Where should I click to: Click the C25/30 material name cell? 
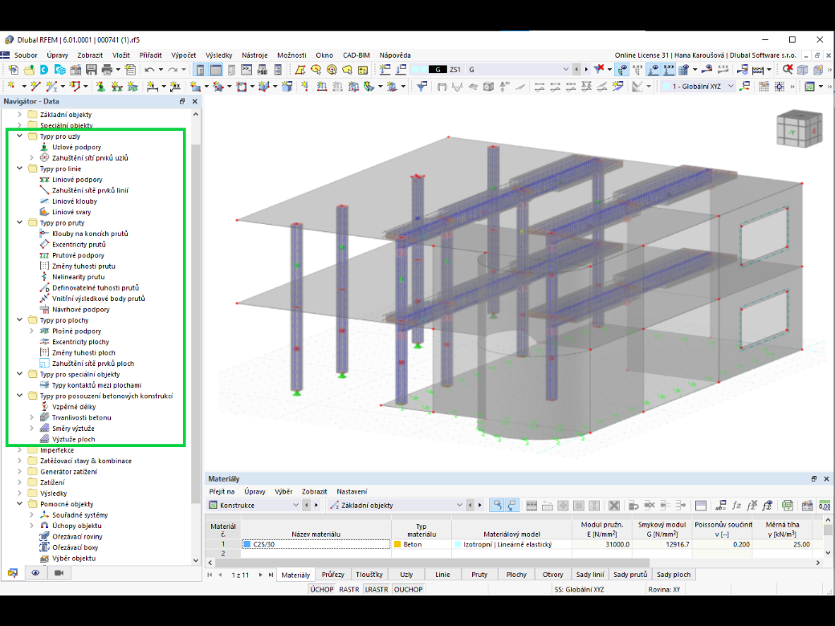coord(316,545)
